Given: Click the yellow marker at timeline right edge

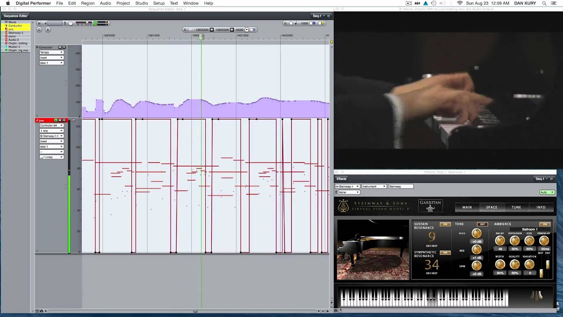Looking at the screenshot, I should [x=331, y=42].
